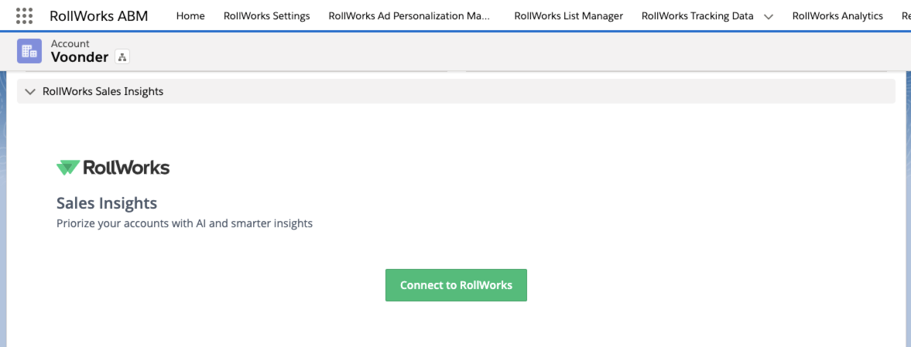Collapse the RollWorks Sales Insights chevron
Image resolution: width=911 pixels, height=347 pixels.
(30, 91)
